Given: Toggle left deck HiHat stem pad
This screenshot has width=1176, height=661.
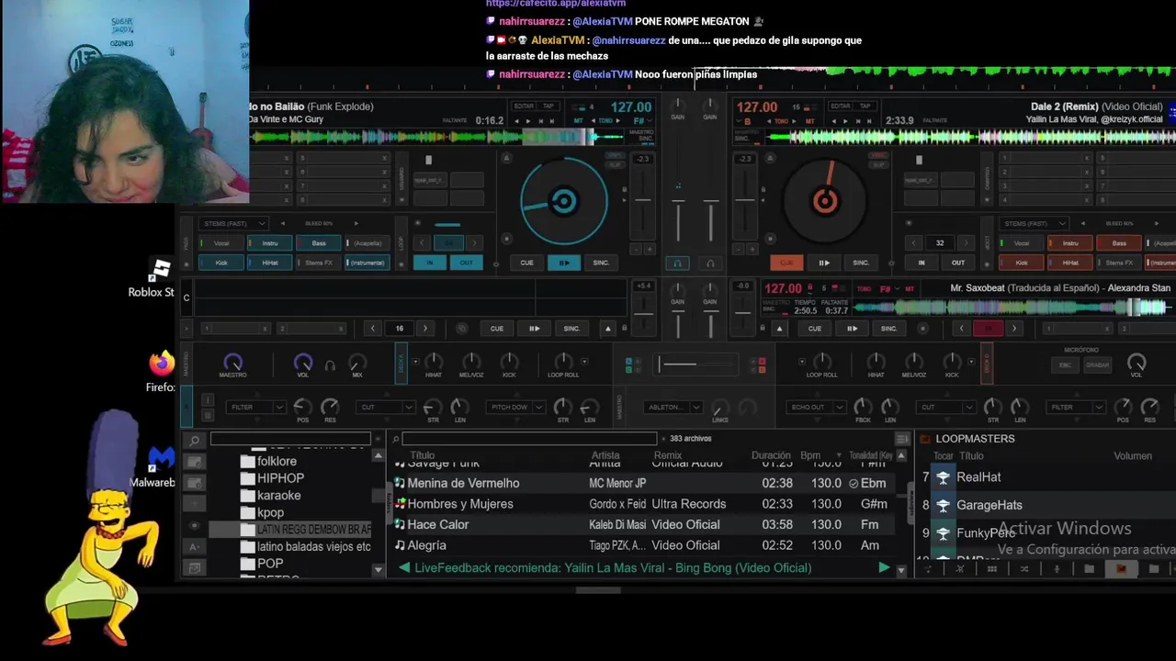Looking at the screenshot, I should [x=270, y=263].
